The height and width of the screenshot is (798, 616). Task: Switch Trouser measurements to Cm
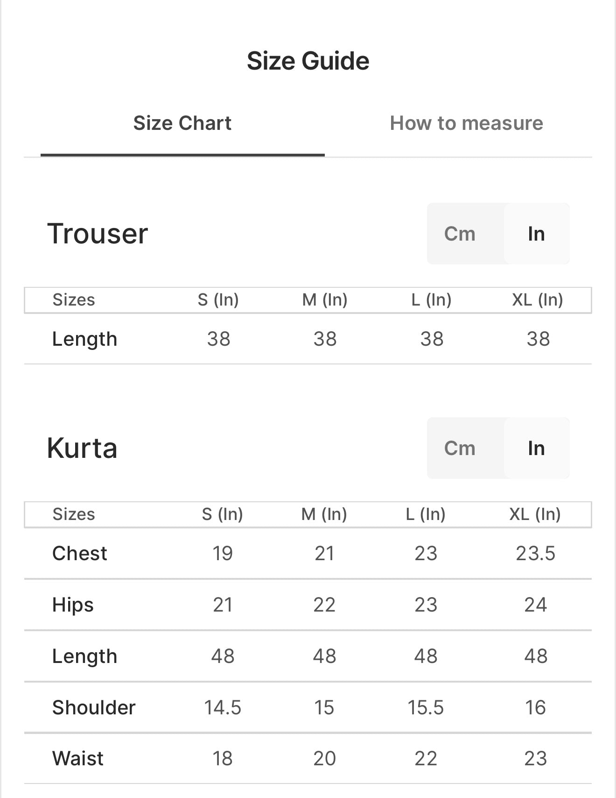coord(460,234)
